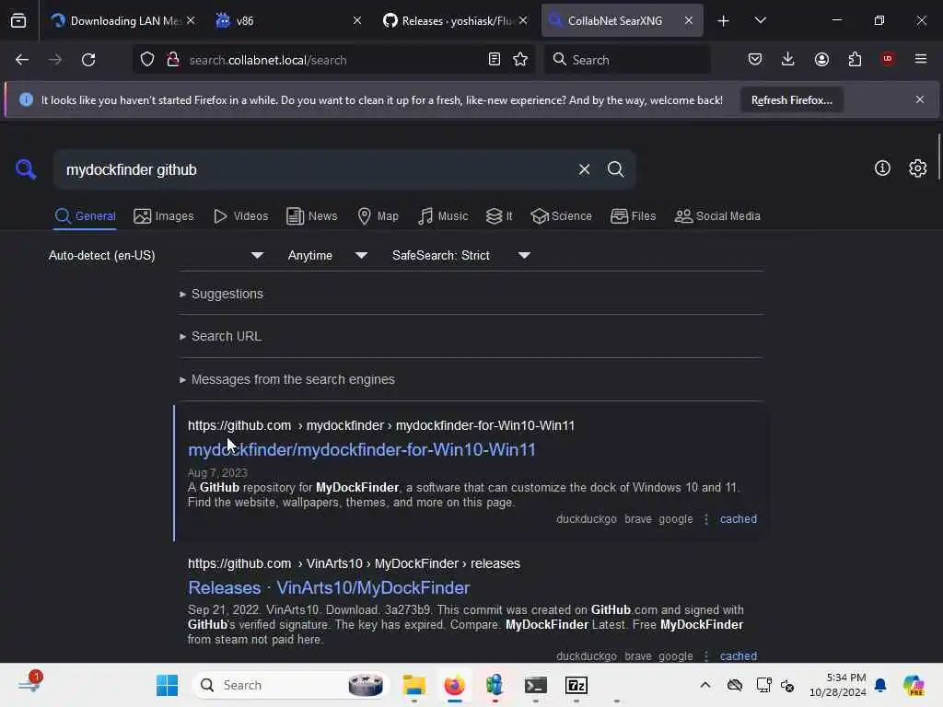Select the Videos search category
Image resolution: width=943 pixels, height=707 pixels.
240,216
